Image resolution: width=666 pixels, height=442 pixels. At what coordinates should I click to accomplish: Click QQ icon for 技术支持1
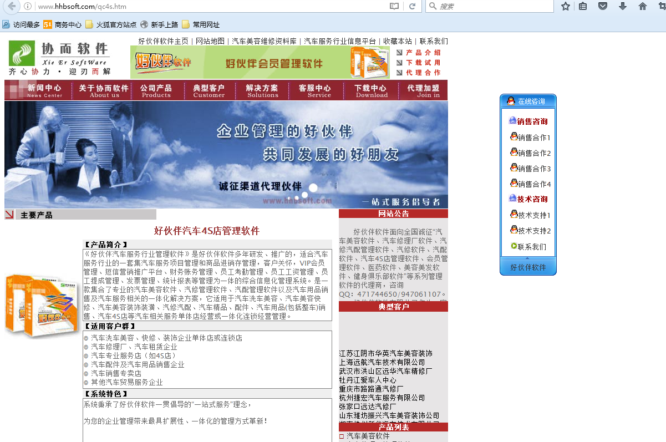coord(514,215)
